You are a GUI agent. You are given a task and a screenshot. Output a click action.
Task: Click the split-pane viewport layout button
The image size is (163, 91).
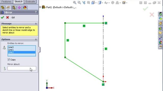145,3
